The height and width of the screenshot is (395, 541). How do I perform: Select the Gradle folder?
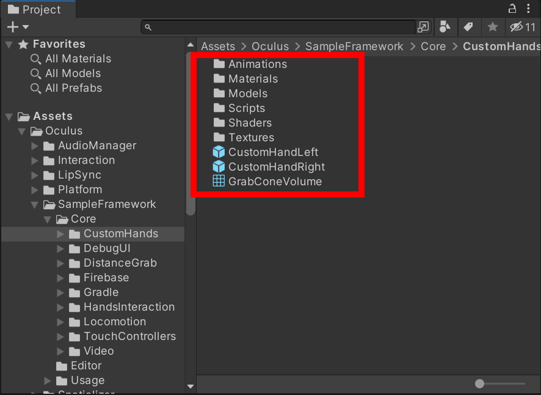click(93, 293)
